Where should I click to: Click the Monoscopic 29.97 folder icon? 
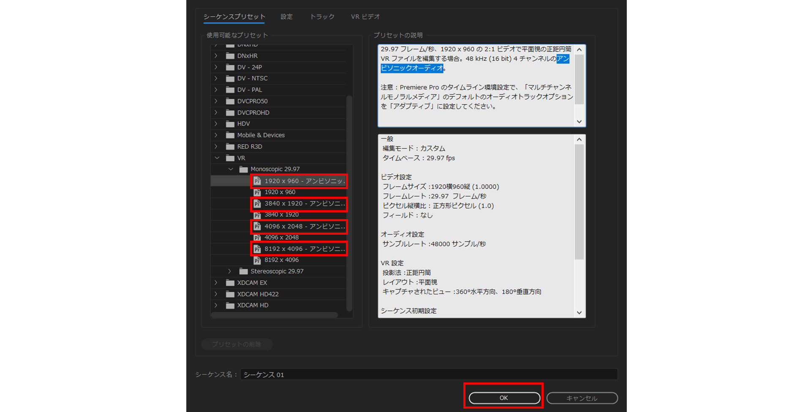tap(244, 169)
